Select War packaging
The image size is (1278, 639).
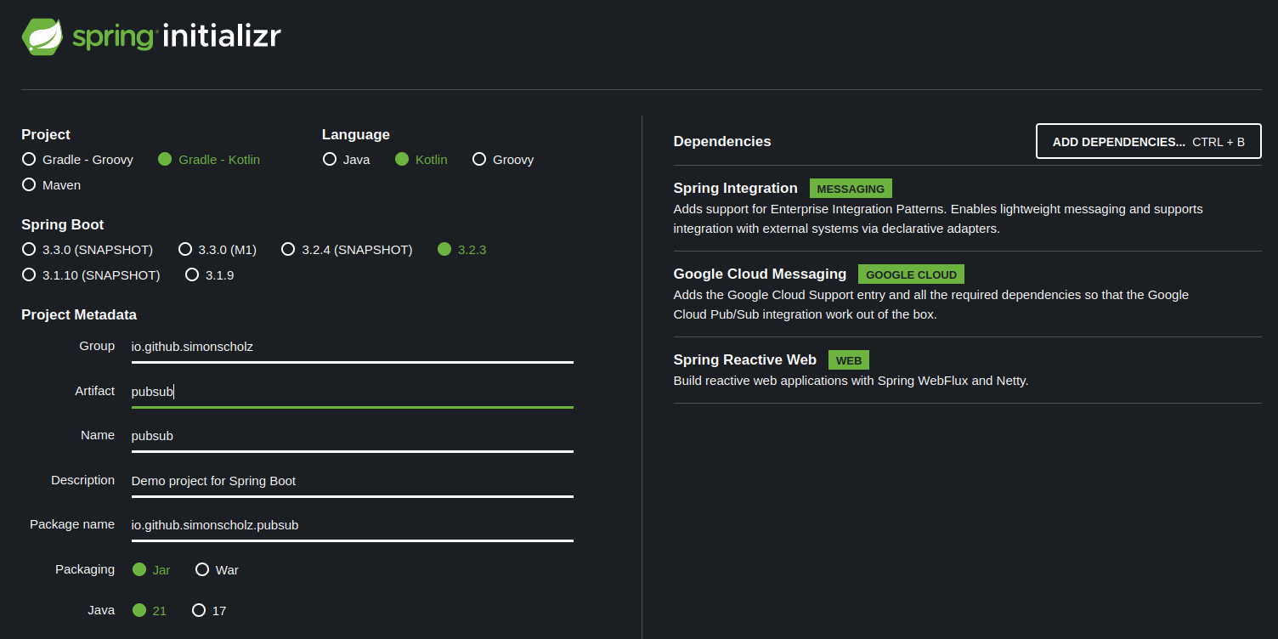pyautogui.click(x=218, y=570)
